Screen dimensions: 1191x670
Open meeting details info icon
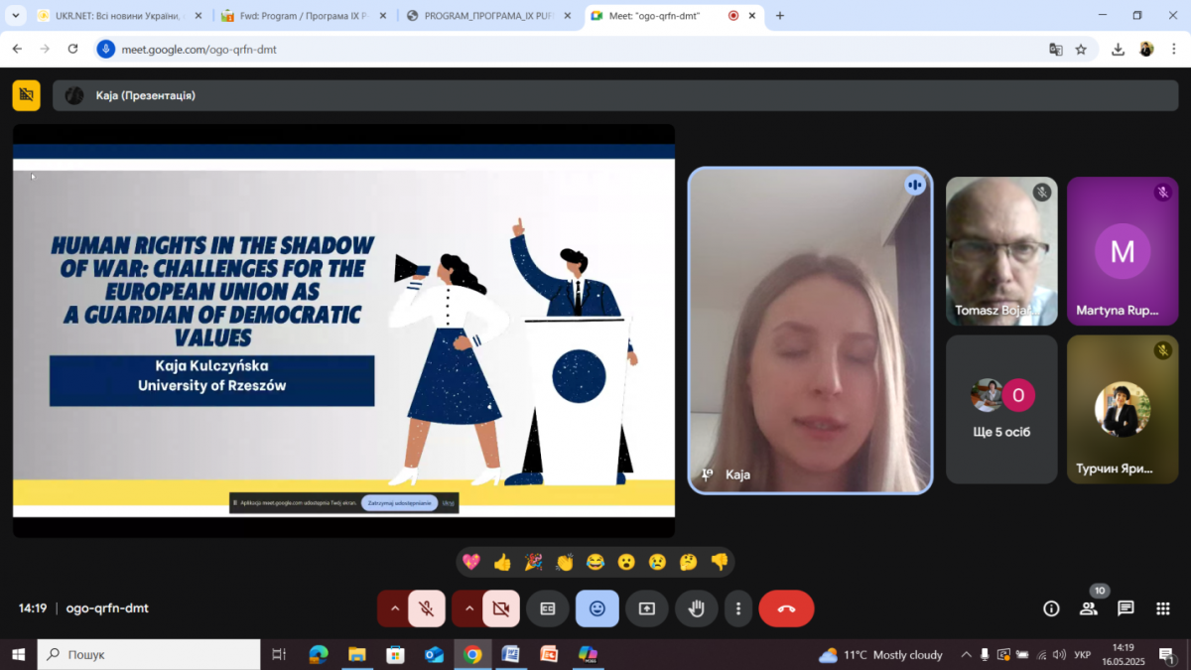(1051, 608)
